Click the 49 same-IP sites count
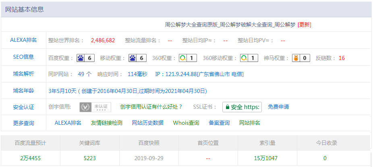 click(81, 74)
